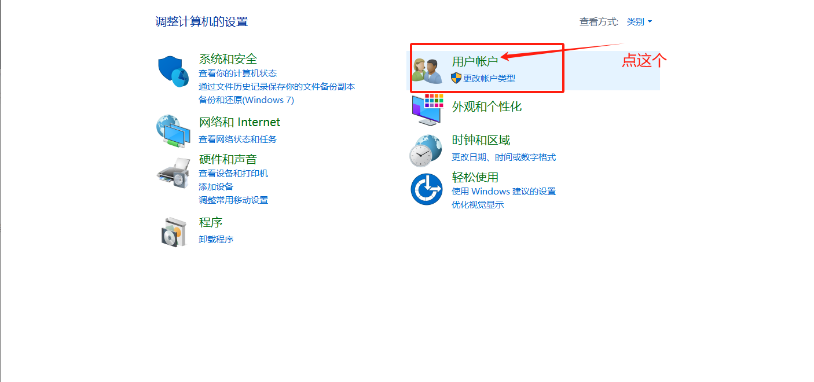Click the User Accounts people icon
This screenshot has width=814, height=382.
coord(427,70)
